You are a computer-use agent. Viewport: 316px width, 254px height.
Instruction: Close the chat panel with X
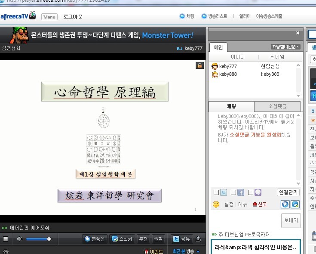(298, 33)
